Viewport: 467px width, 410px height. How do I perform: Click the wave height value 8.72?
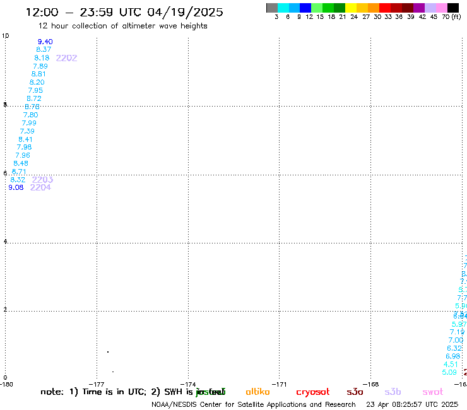tap(34, 98)
